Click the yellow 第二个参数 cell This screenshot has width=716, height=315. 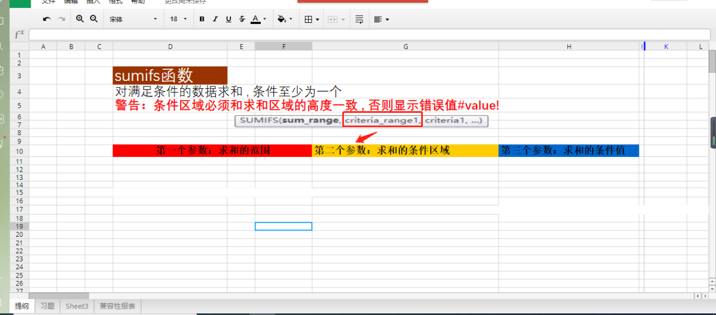coord(406,151)
